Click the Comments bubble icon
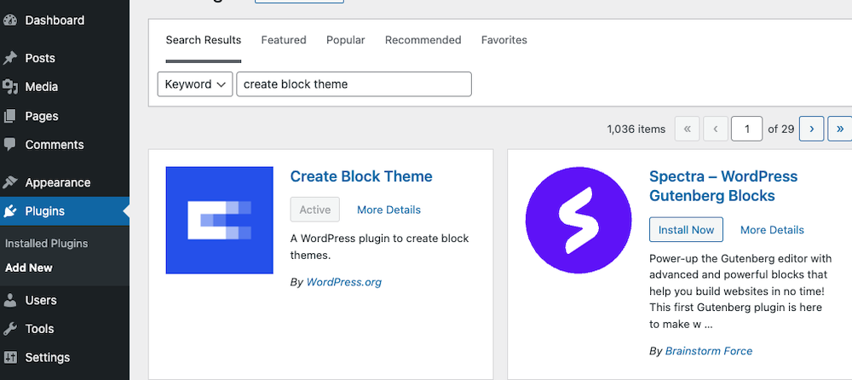Image resolution: width=852 pixels, height=380 pixels. pos(9,145)
